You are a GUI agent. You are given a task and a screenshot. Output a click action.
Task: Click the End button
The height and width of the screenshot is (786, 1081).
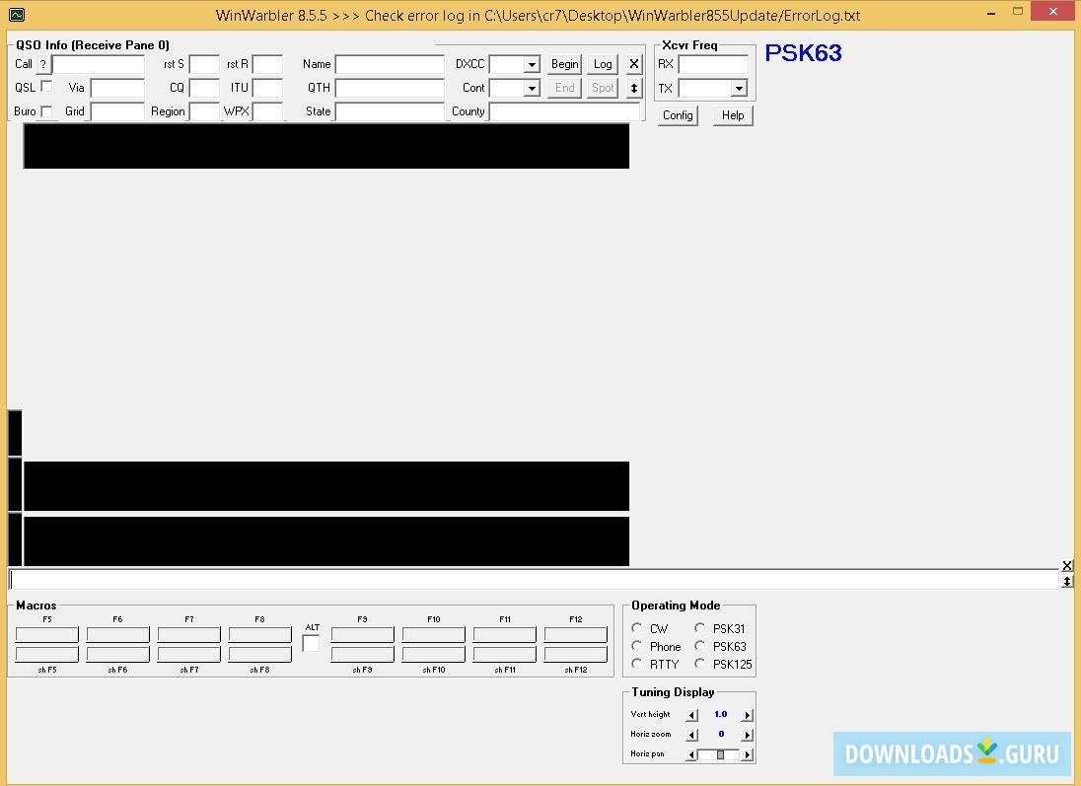564,88
